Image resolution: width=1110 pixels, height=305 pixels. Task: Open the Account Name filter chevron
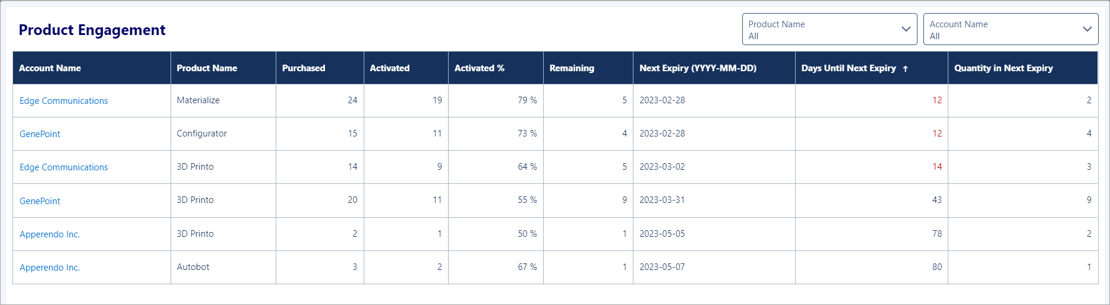click(x=1087, y=29)
